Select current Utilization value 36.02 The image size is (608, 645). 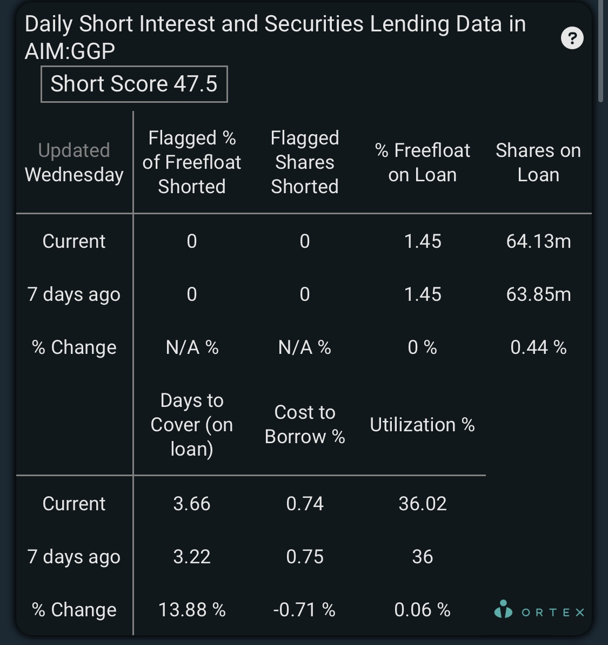point(423,503)
